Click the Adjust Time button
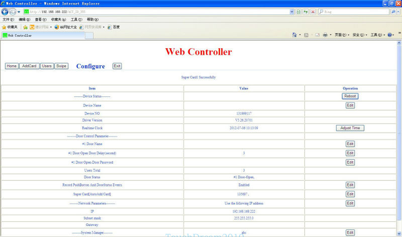Screen dimensions: 402x237 pyautogui.click(x=350, y=128)
